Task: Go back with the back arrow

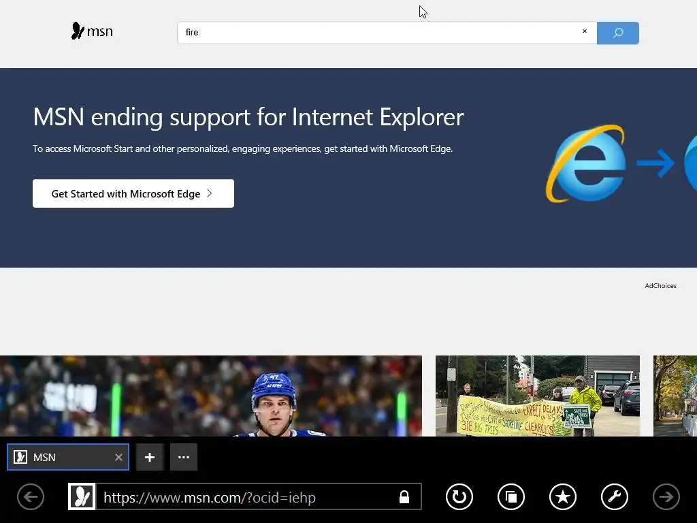Action: [31, 496]
